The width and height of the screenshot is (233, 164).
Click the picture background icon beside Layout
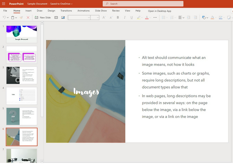tap(63, 17)
